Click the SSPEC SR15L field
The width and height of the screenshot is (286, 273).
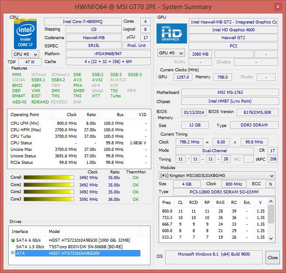[94, 46]
